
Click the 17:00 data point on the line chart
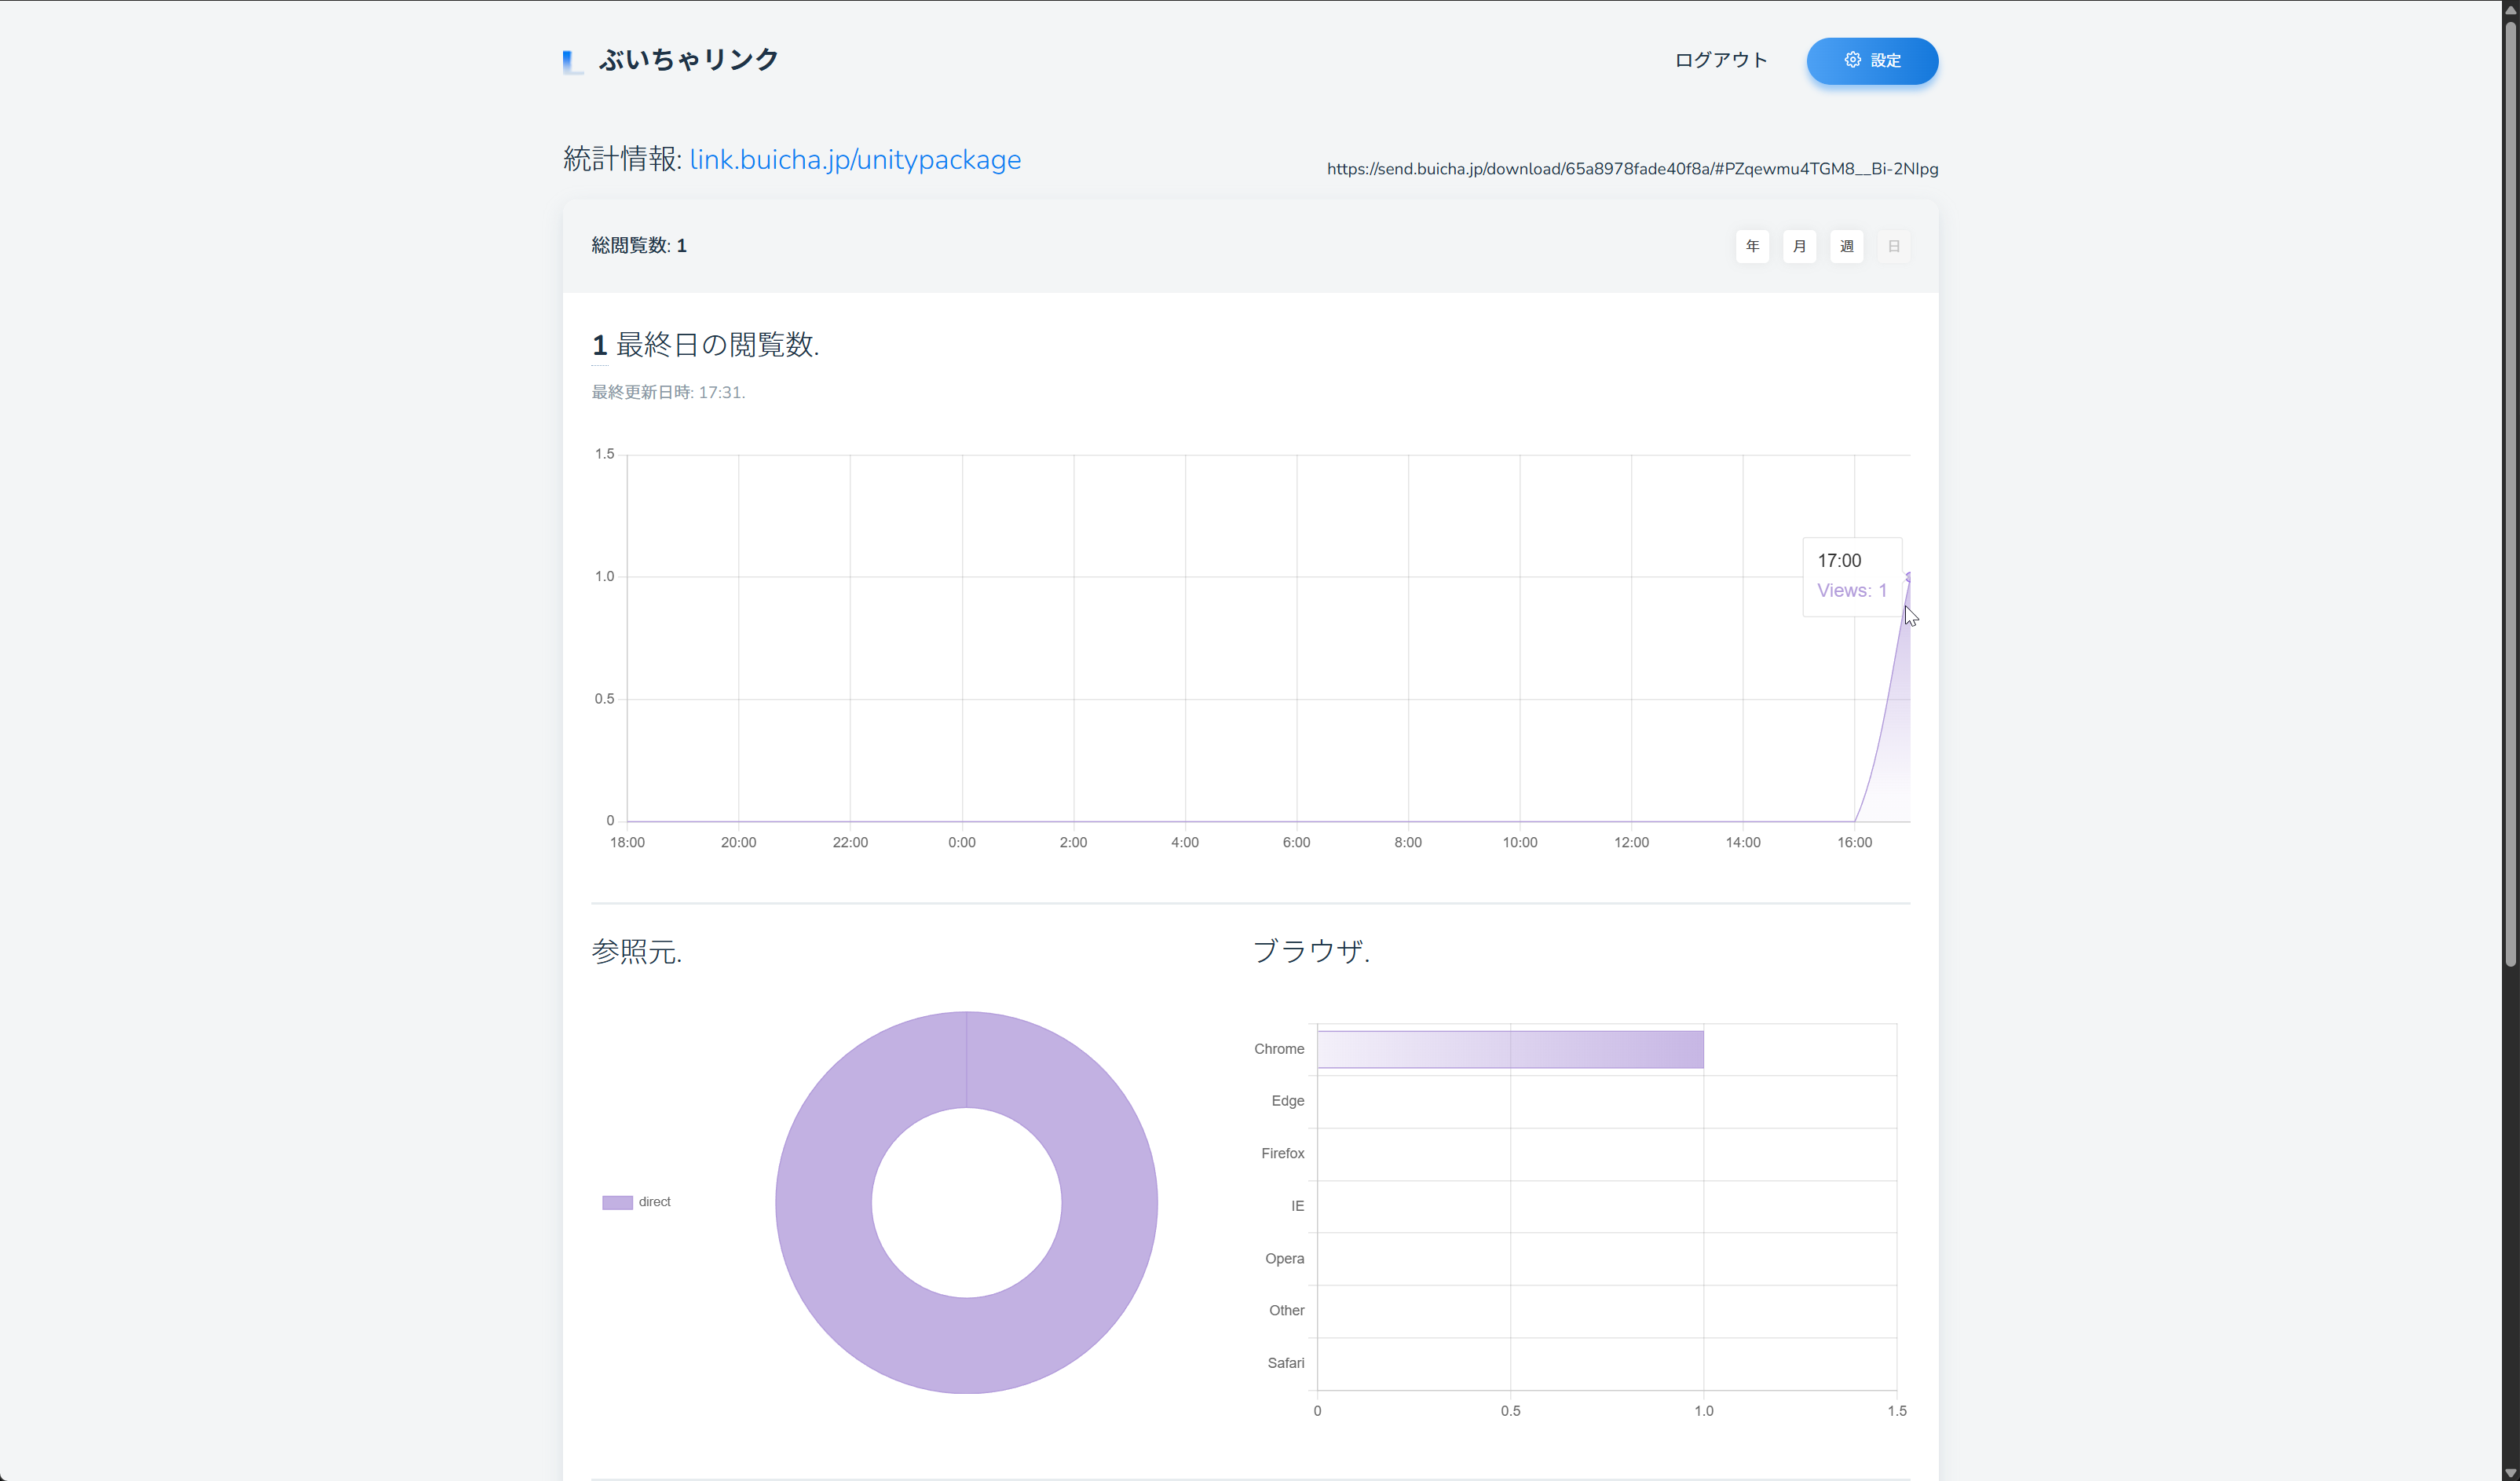point(1908,577)
